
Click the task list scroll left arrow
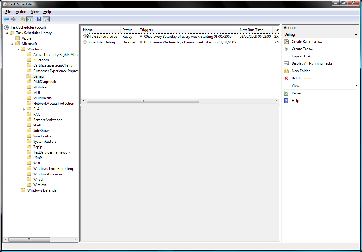[x=84, y=101]
